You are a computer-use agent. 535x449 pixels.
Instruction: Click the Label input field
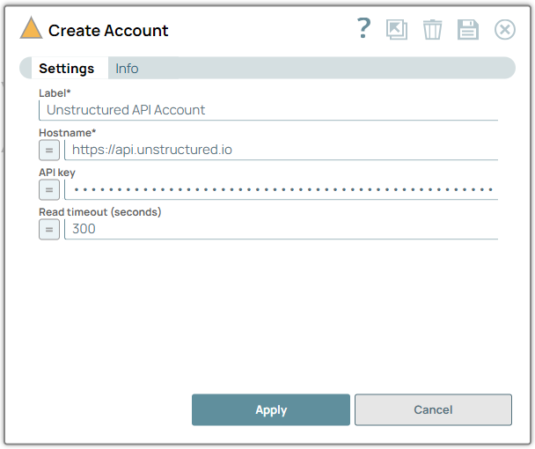point(268,110)
